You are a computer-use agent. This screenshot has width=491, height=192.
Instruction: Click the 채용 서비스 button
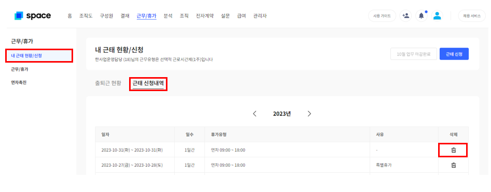[472, 16]
